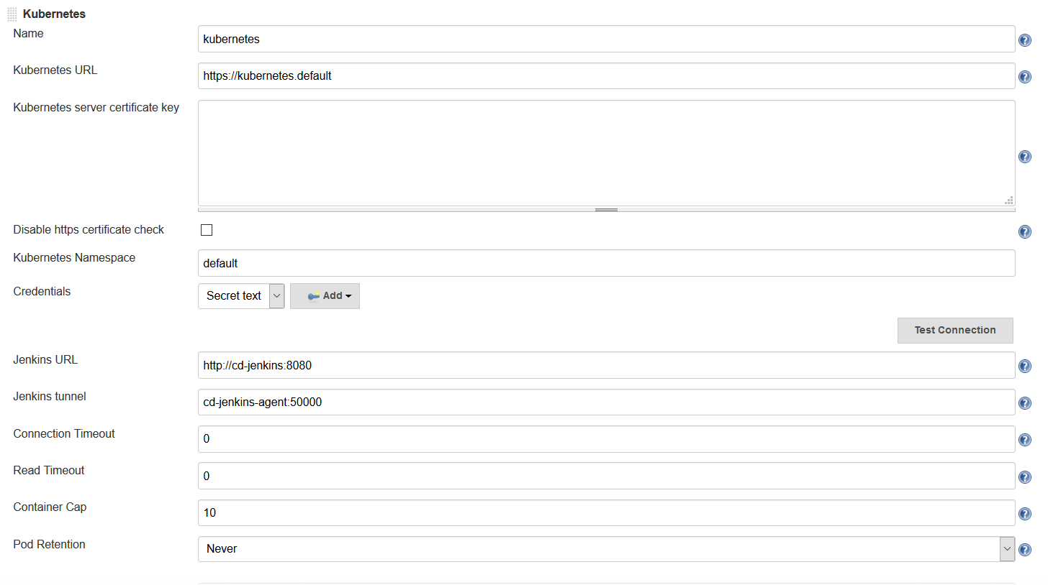Open help for Pod Retention
Screen dimensions: 1048x585
coord(1025,549)
